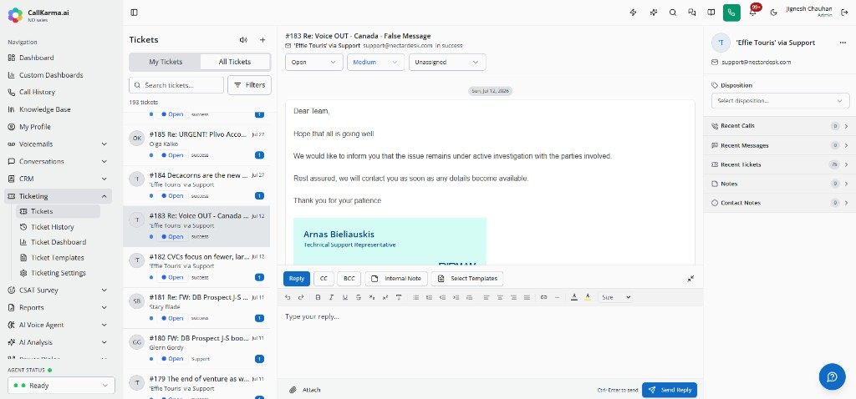Open the notifications bell with 99+ badge
The height and width of the screenshot is (399, 856).
pos(753,13)
